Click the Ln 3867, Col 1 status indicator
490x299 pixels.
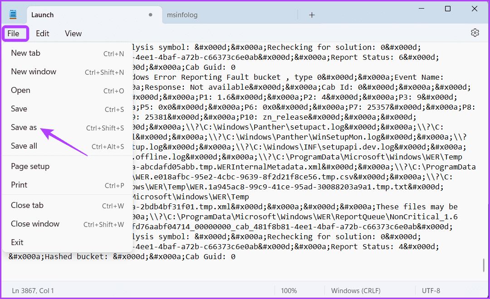click(x=33, y=290)
